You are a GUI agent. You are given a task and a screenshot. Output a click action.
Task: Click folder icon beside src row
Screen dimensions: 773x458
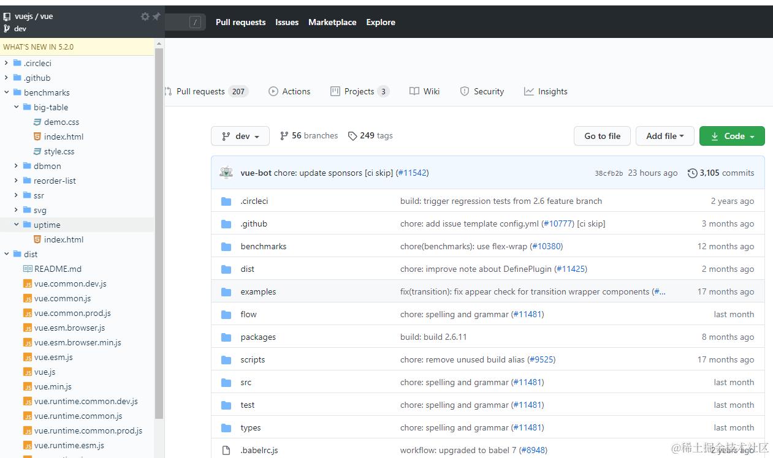226,382
